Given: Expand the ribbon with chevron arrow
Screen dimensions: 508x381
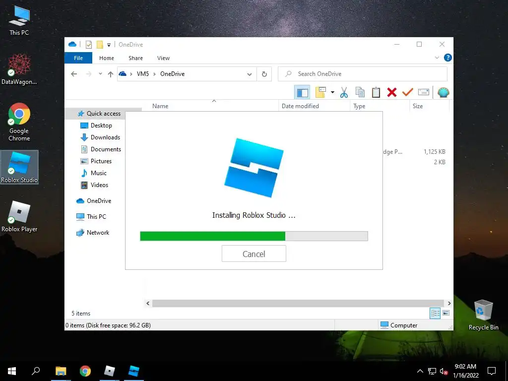Looking at the screenshot, I should [437, 58].
